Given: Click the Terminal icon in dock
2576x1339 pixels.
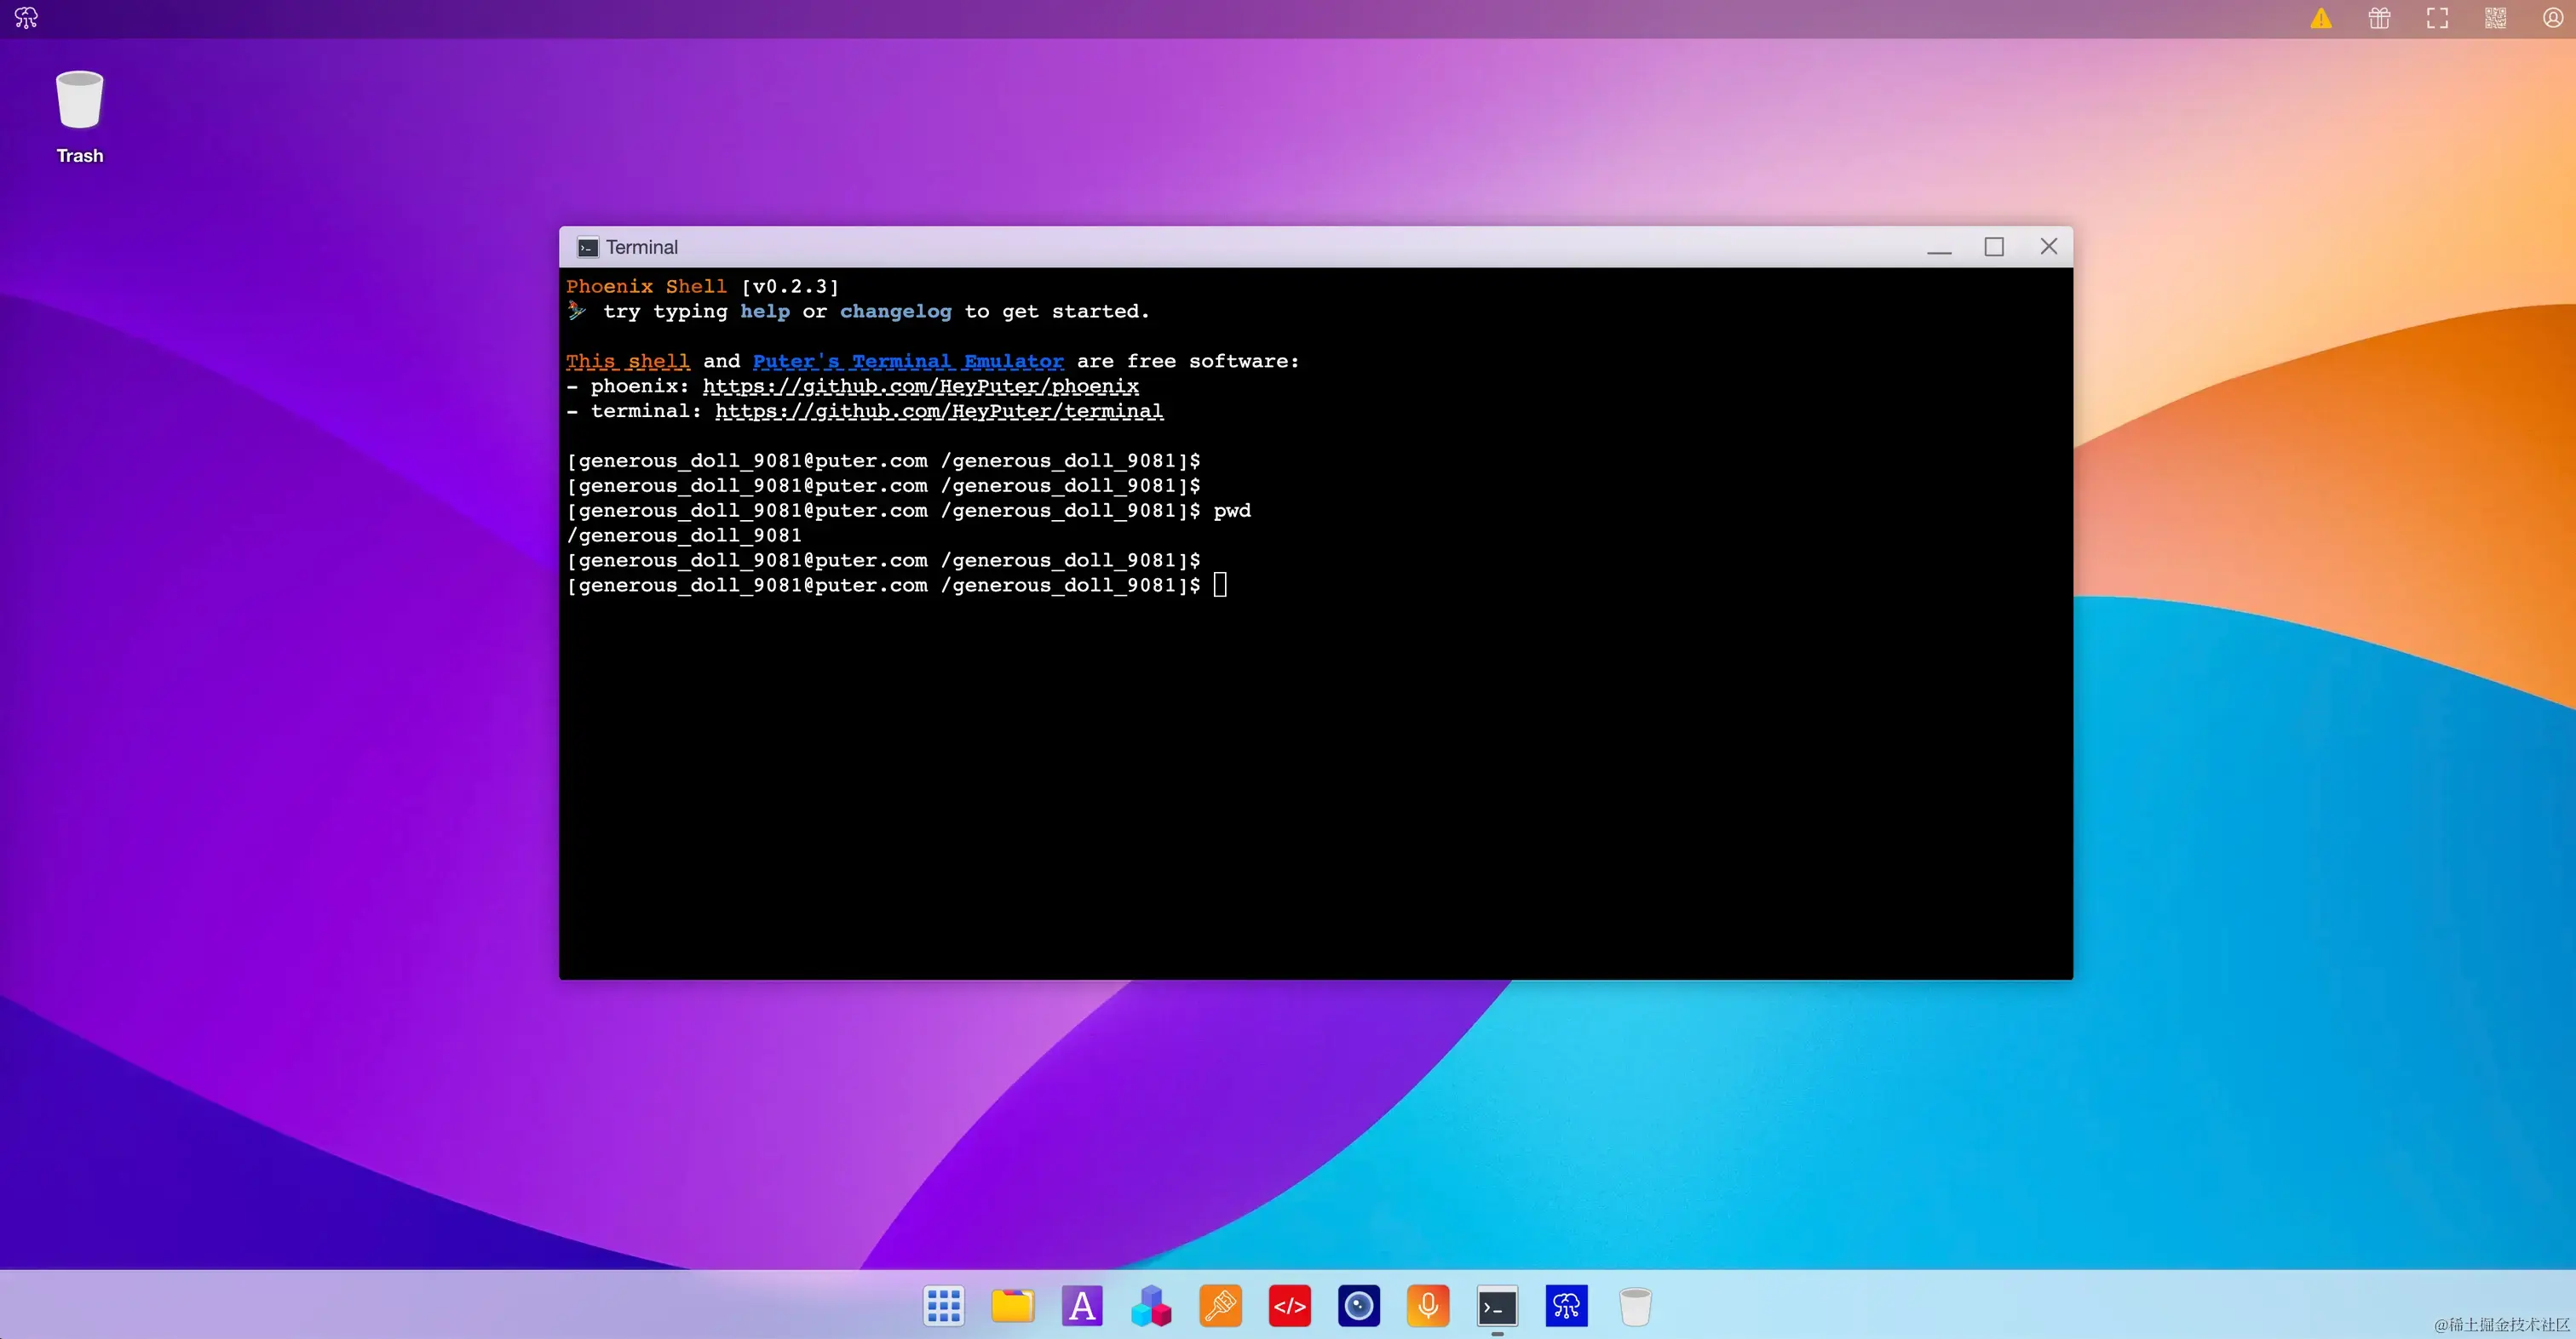Looking at the screenshot, I should pos(1497,1305).
